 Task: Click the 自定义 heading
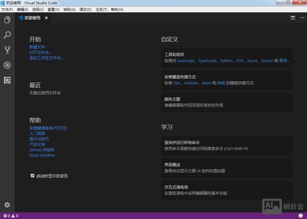pyautogui.click(x=170, y=39)
